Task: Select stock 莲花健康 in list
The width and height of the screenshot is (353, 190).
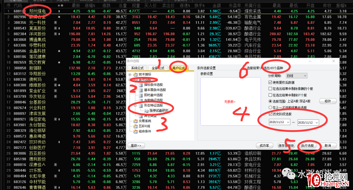Action: click(x=37, y=57)
